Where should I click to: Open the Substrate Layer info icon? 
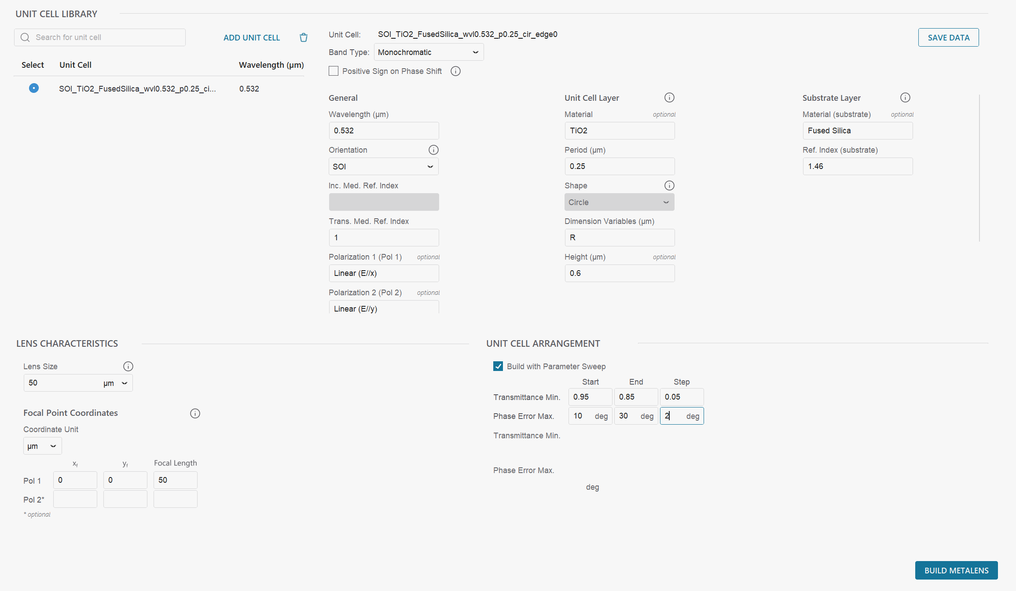905,98
